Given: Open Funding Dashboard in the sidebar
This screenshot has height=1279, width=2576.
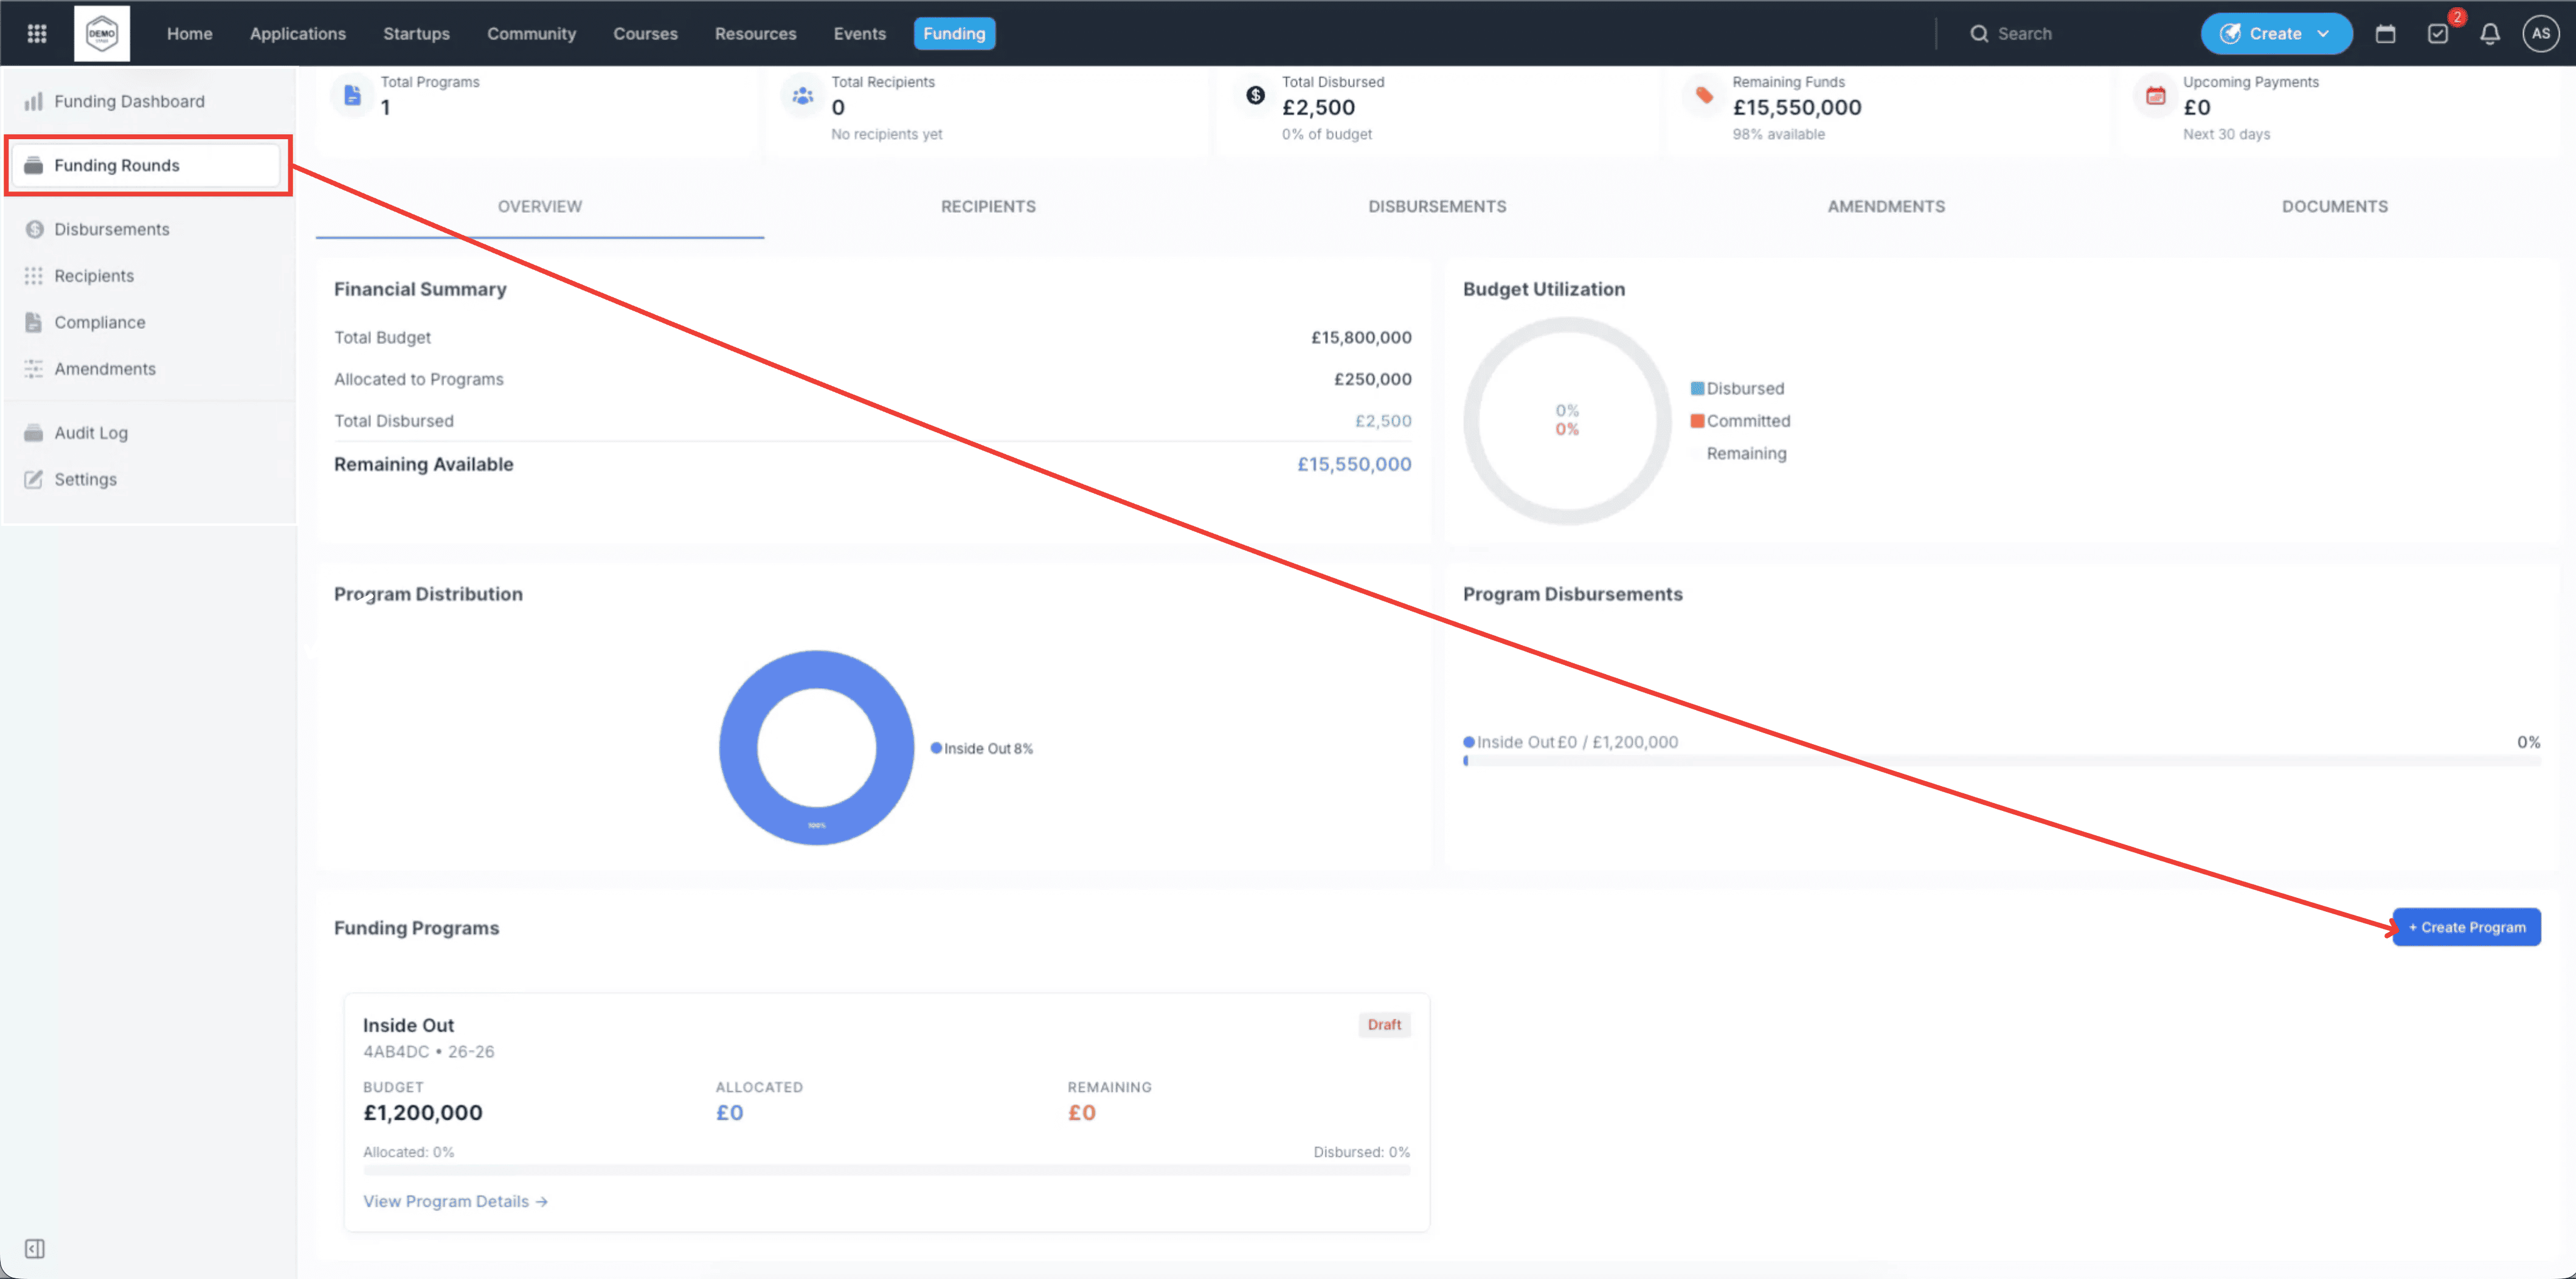Looking at the screenshot, I should coord(129,101).
